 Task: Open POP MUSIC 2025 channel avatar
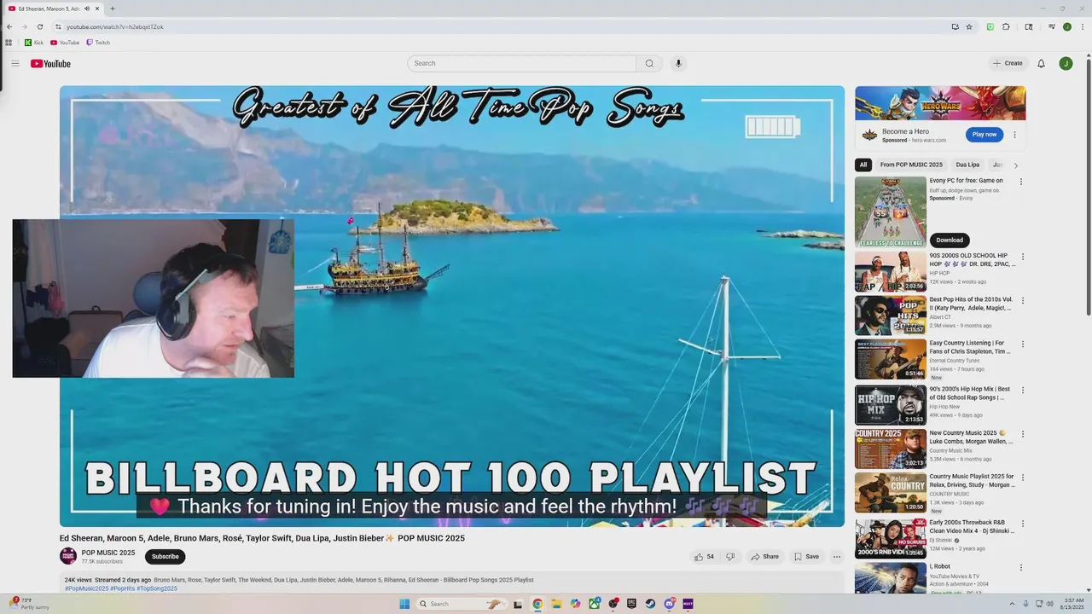pyautogui.click(x=67, y=556)
